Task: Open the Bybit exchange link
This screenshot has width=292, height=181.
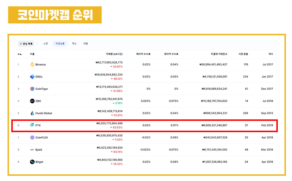Action: click(x=39, y=150)
